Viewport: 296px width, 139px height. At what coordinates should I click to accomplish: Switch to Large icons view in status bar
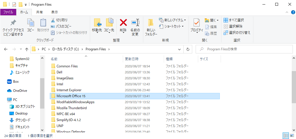coord(292,136)
